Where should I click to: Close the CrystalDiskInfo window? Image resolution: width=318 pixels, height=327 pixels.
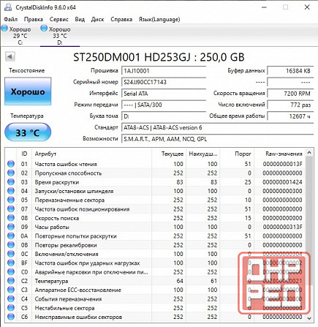307,7
